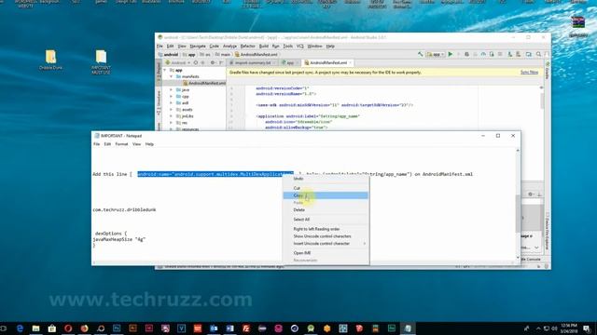
Task: Click the javaMaxHeapSize "4g" line in Notepad
Action: coord(119,240)
